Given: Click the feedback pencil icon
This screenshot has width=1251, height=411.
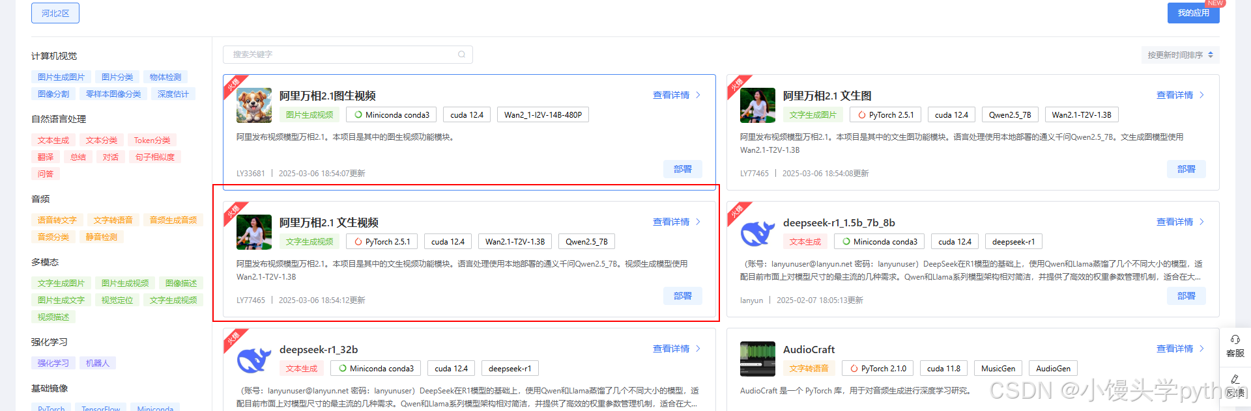Looking at the screenshot, I should click(x=1235, y=379).
